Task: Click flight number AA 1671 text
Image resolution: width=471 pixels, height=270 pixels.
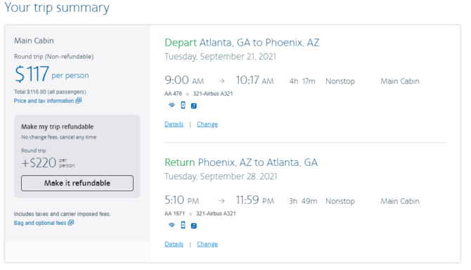Action: (x=174, y=214)
